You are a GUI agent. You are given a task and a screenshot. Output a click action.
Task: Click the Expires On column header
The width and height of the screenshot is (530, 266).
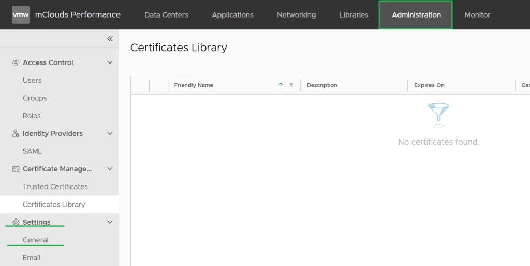[x=429, y=85]
